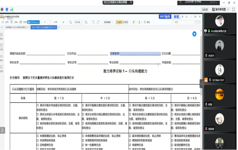This screenshot has width=238, height=150.
Task: Click the open file folder icon
Action: (3, 22)
